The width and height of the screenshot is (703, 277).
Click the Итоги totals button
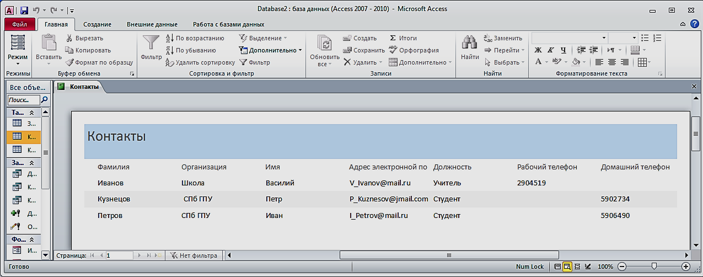coord(403,38)
